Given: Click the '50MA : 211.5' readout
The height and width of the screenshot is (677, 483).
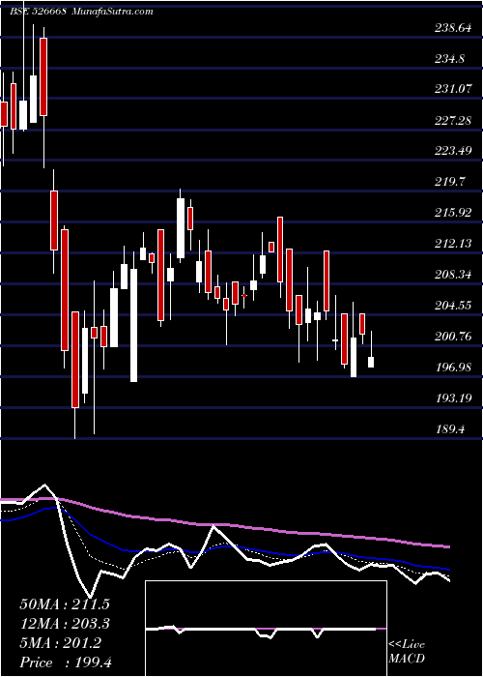Looking at the screenshot, I should click(x=65, y=604).
